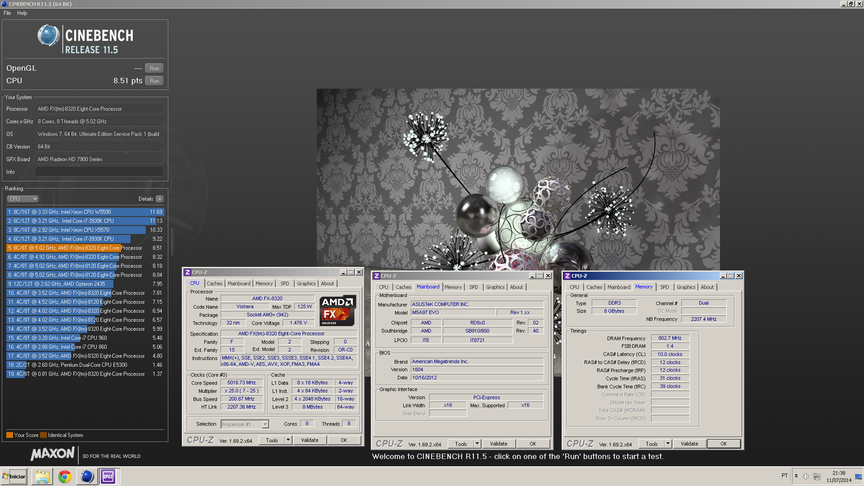Open Memory tab in Mainboard CPU-Z window

[x=453, y=287]
